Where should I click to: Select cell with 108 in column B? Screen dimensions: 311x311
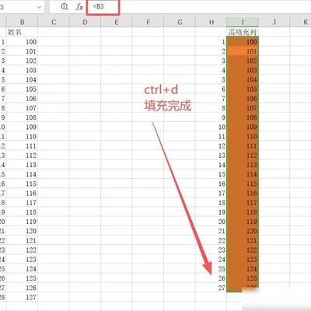22,117
